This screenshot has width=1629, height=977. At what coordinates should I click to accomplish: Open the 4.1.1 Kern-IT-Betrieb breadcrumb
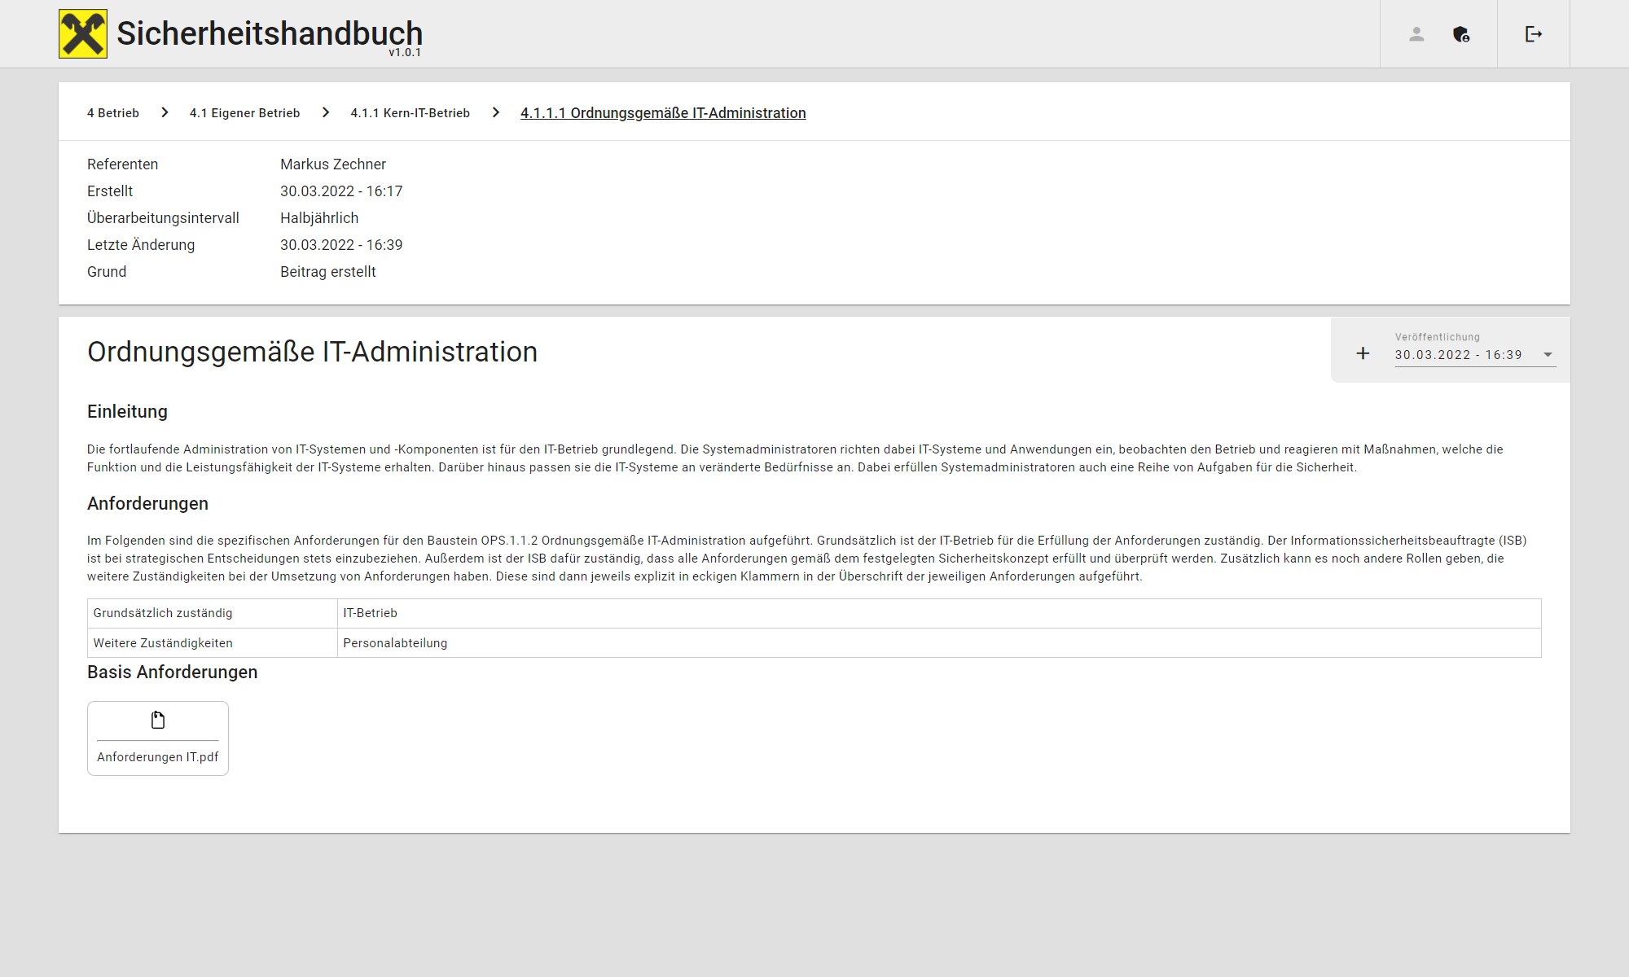pos(410,113)
